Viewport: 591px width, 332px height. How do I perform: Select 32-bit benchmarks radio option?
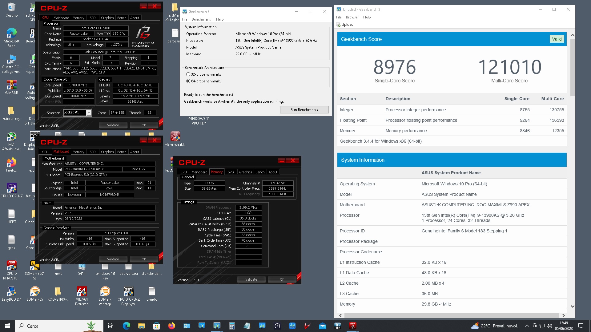pos(188,74)
